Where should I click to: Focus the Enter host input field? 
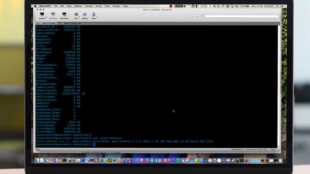pos(233,16)
